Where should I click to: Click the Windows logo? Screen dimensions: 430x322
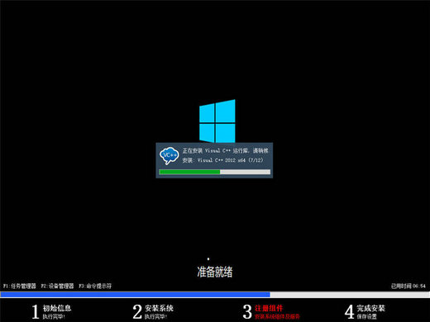(x=217, y=121)
